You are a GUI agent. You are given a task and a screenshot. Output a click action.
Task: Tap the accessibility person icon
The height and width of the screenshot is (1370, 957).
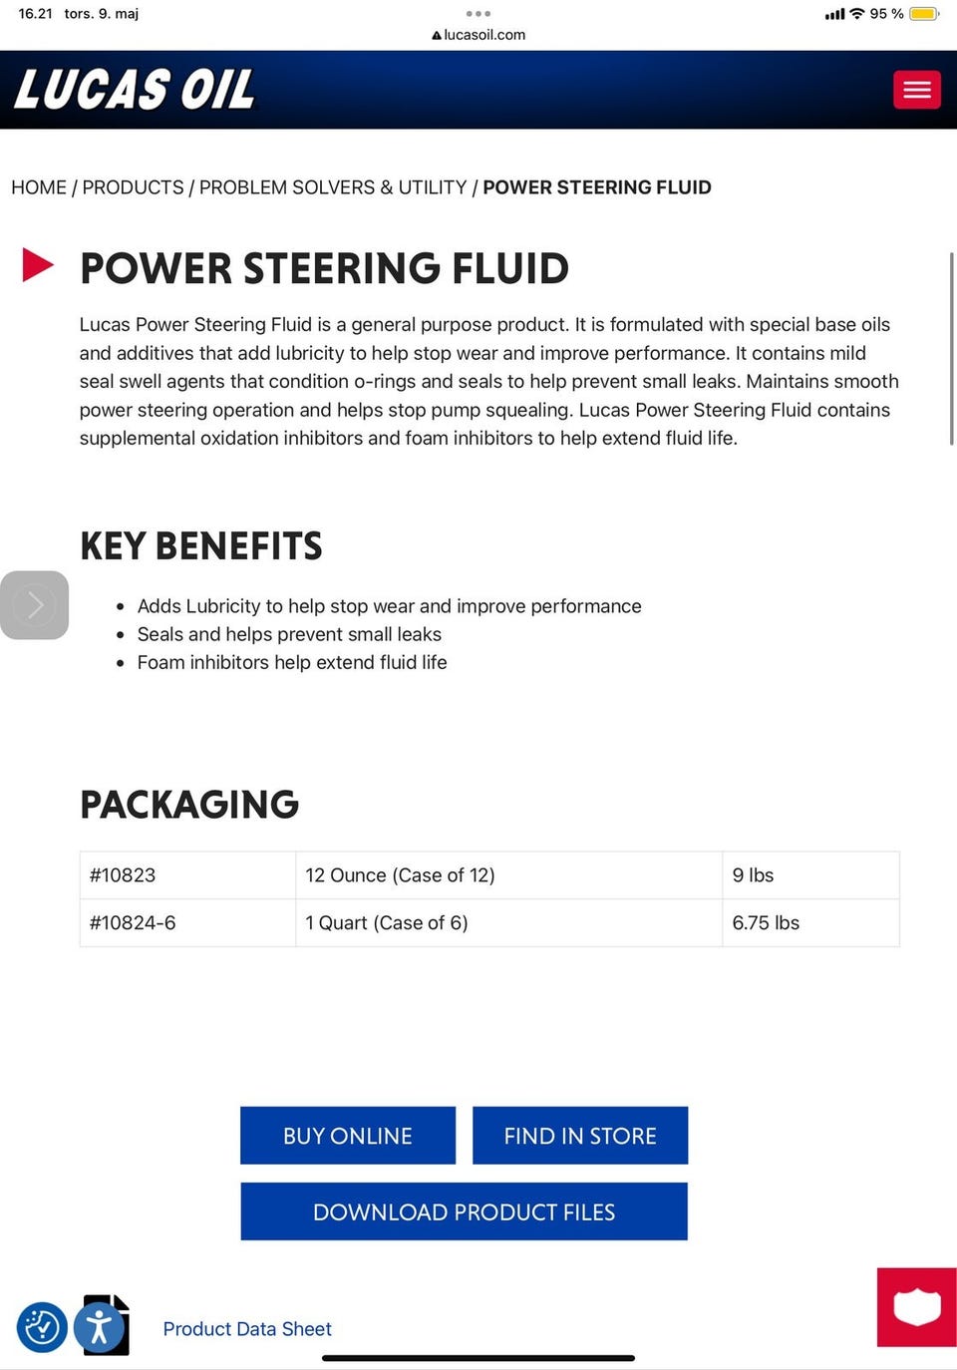click(x=99, y=1327)
